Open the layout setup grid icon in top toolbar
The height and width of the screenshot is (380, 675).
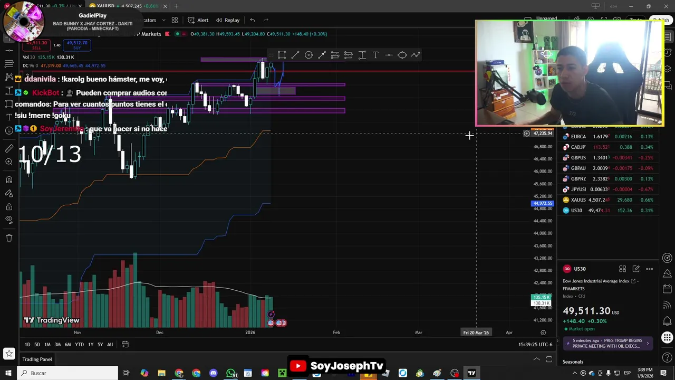pyautogui.click(x=175, y=20)
